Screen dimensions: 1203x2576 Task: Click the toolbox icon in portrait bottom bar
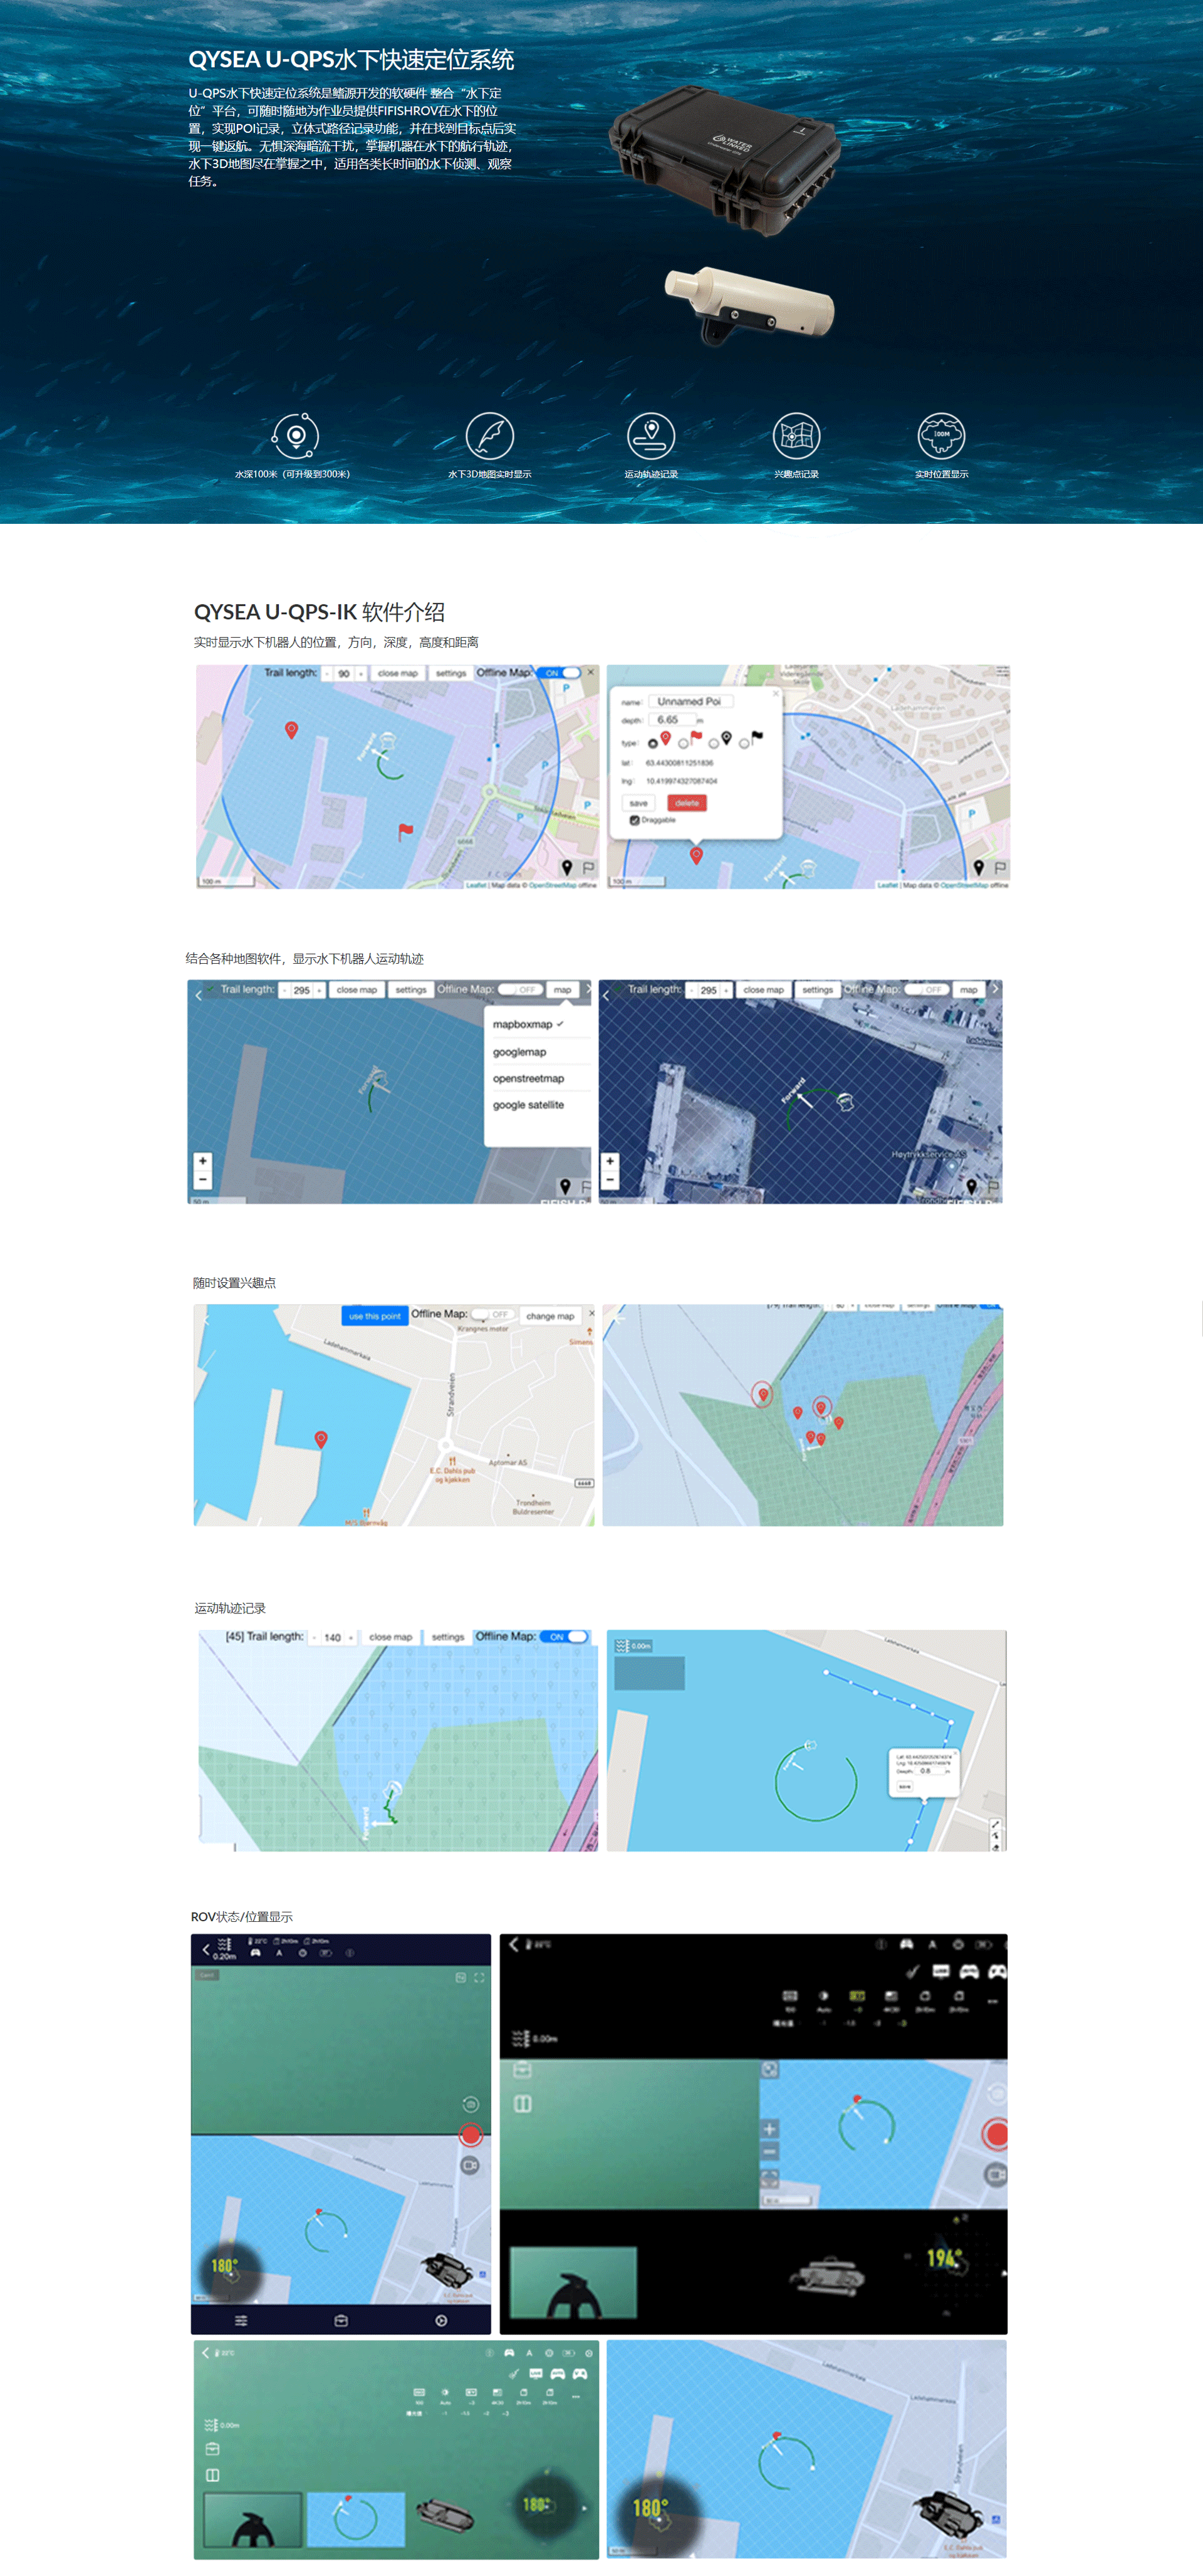click(341, 2320)
